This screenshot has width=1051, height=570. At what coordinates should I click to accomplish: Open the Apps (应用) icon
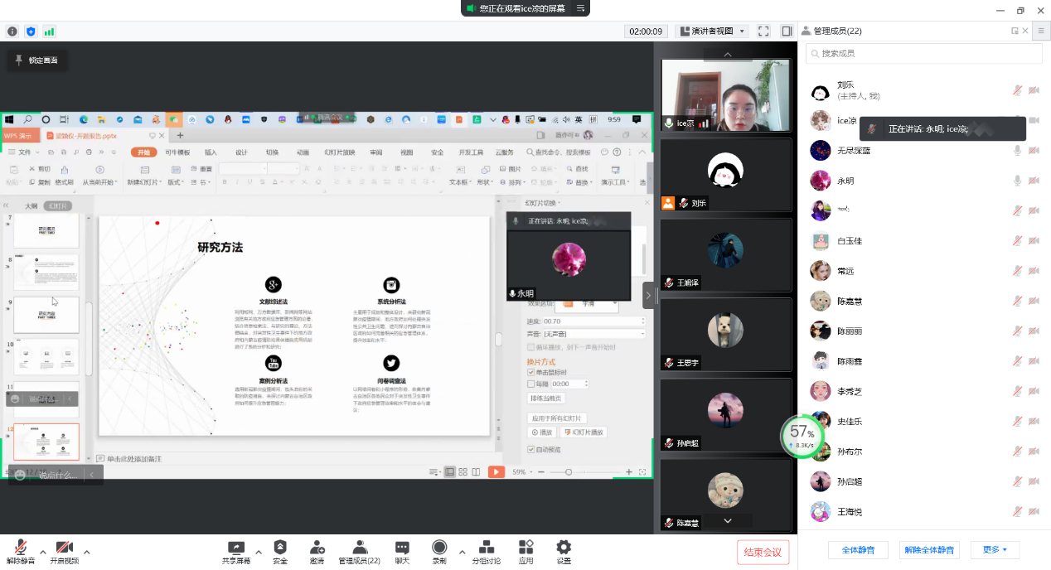(x=525, y=552)
